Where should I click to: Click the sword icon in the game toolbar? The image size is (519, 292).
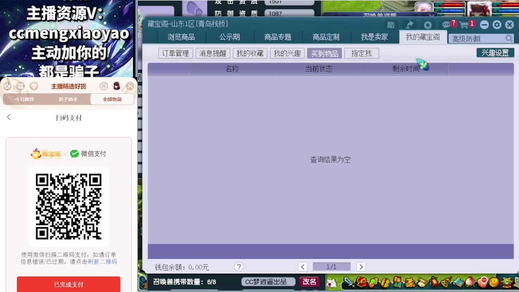[349, 282]
